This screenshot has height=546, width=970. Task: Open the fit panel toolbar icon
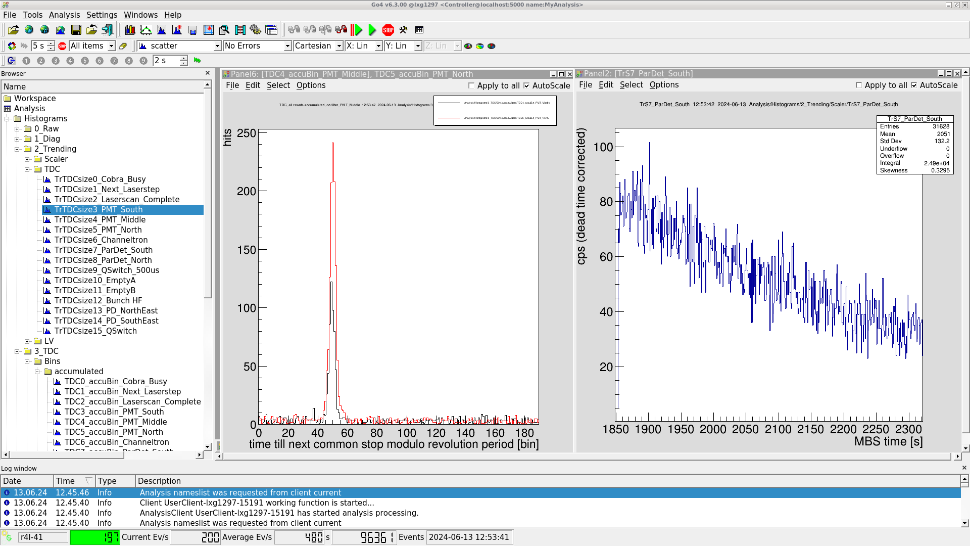[145, 30]
